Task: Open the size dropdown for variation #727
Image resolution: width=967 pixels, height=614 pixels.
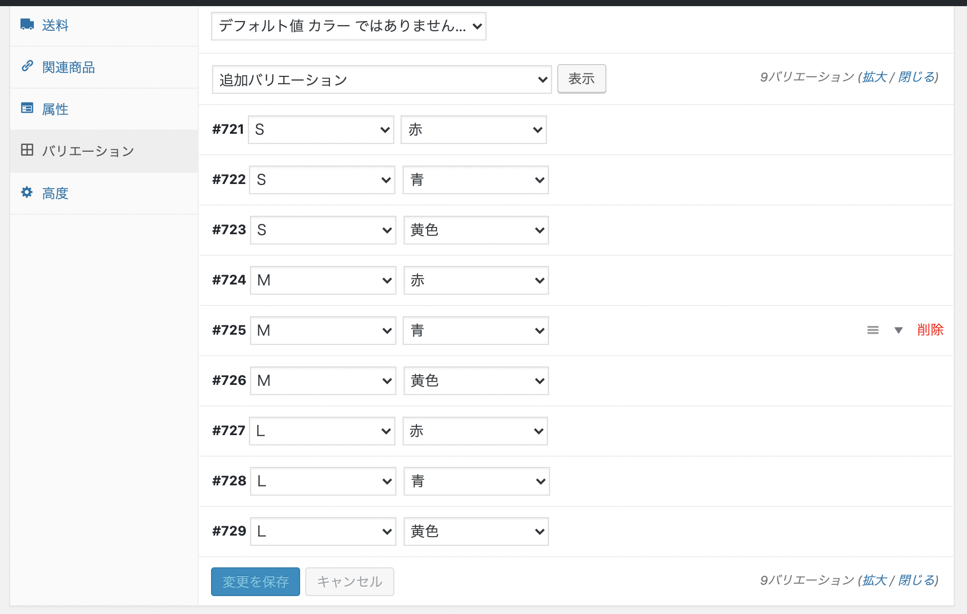Action: pos(322,431)
